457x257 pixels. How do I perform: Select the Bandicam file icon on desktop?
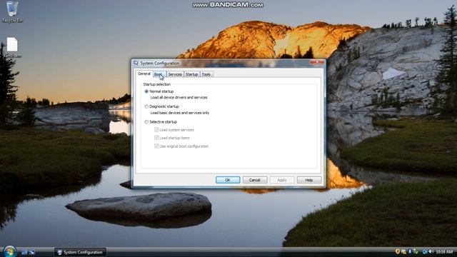pos(12,48)
